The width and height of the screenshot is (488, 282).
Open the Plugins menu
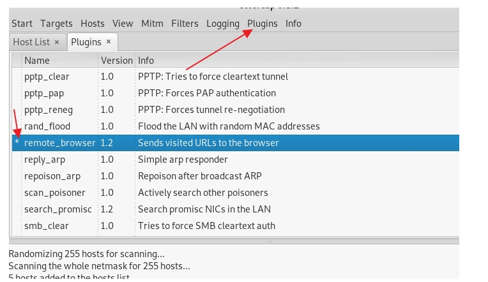(x=263, y=24)
